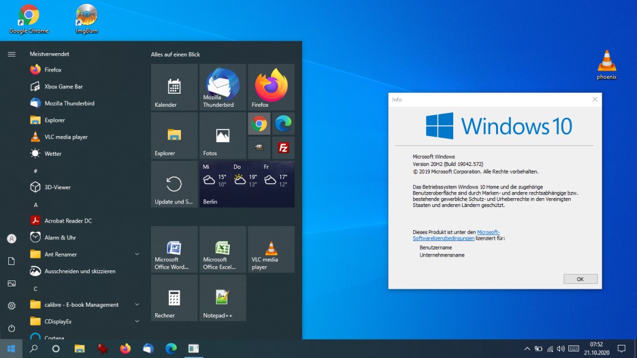Launch Firefox from the Meistverwendet list
This screenshot has width=637, height=358.
coord(85,70)
